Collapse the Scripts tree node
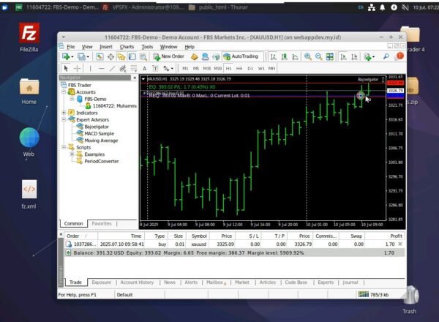Screen dimensions: 439x322 (64, 147)
